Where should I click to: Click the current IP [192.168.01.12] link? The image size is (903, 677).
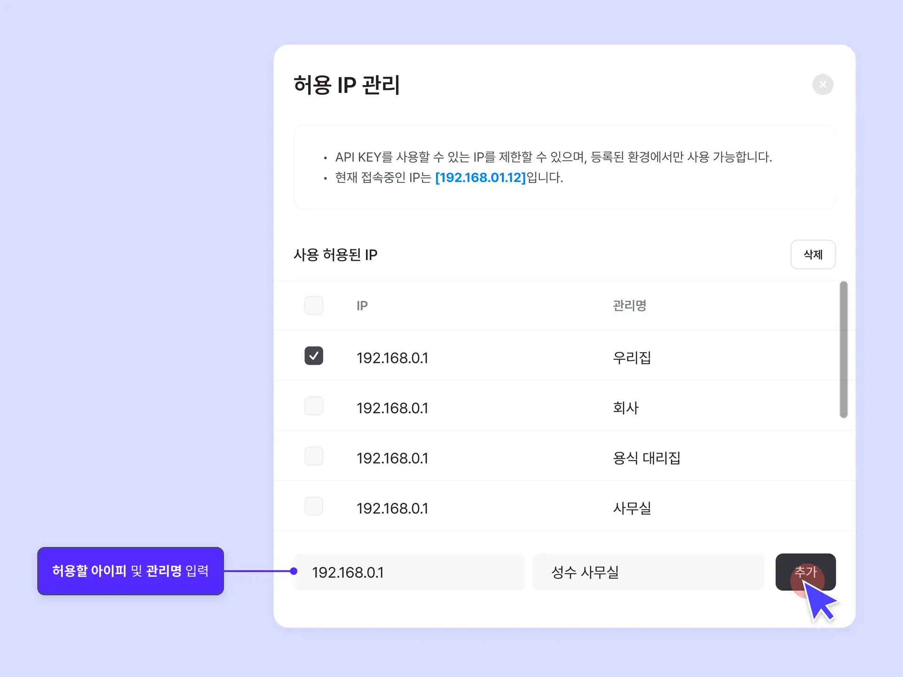click(x=480, y=178)
